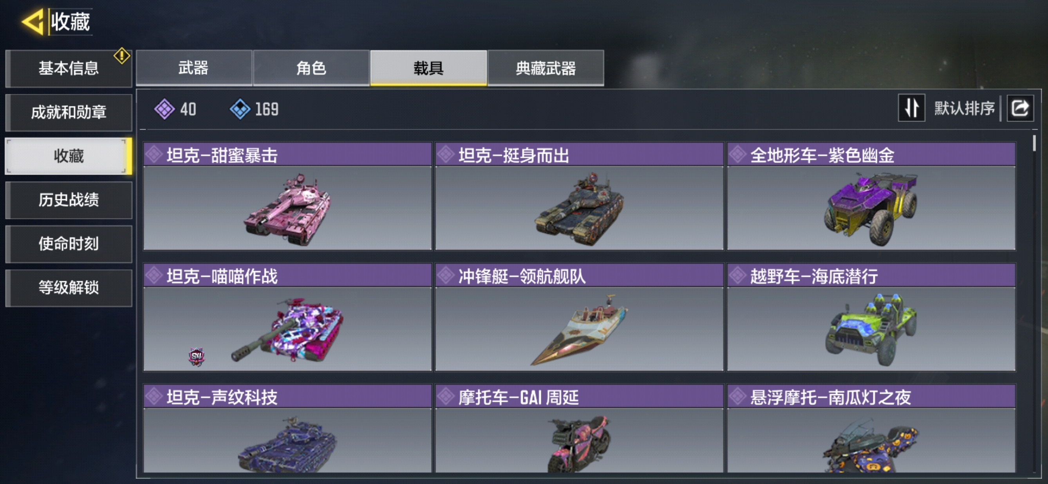Screen dimensions: 1048x484
Task: Open the 使命时刻 menu item
Action: tap(69, 244)
